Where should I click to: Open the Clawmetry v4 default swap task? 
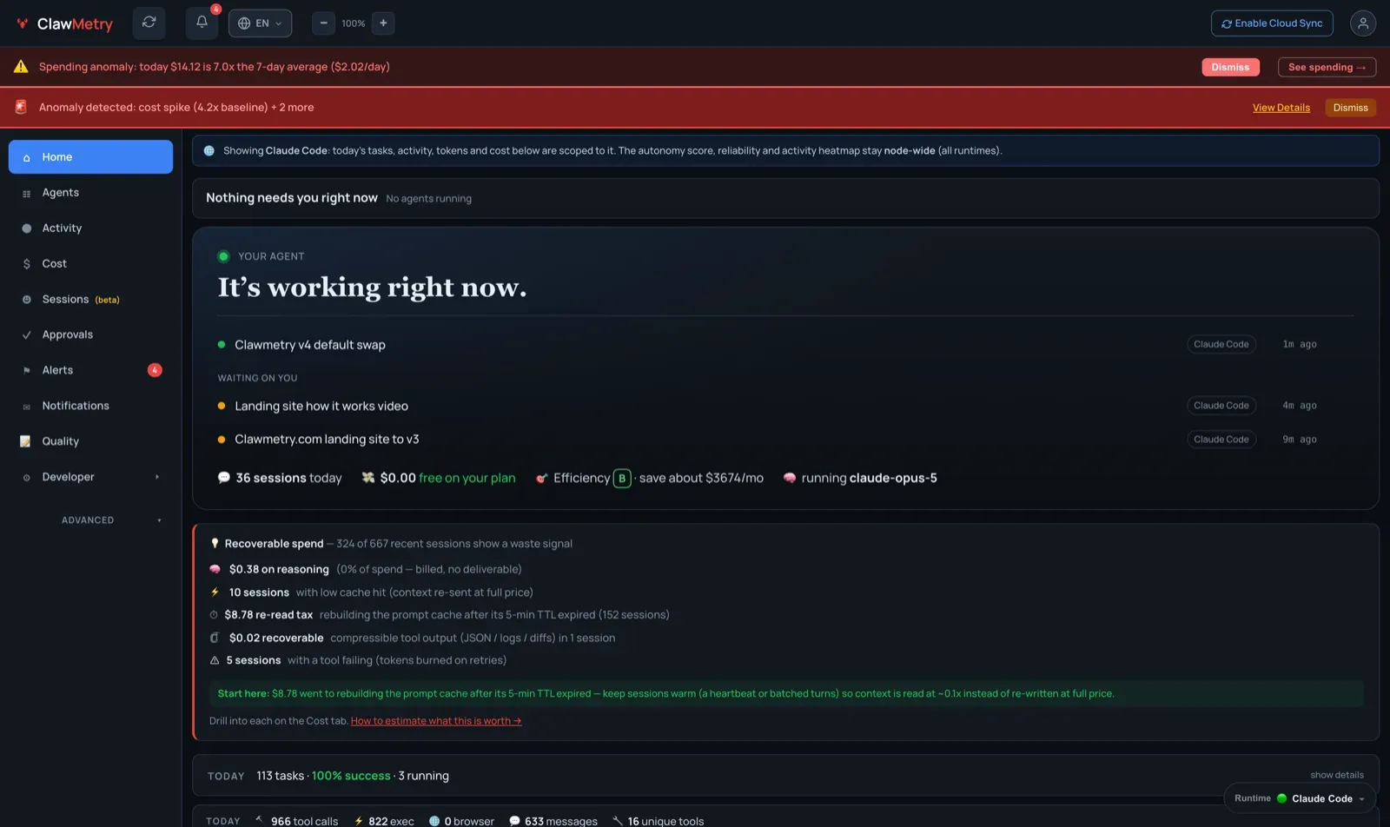coord(309,345)
